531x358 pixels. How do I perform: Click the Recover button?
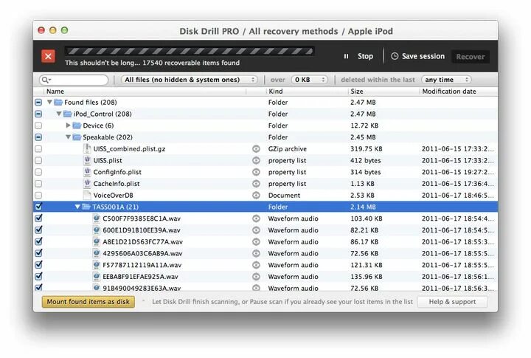[471, 57]
